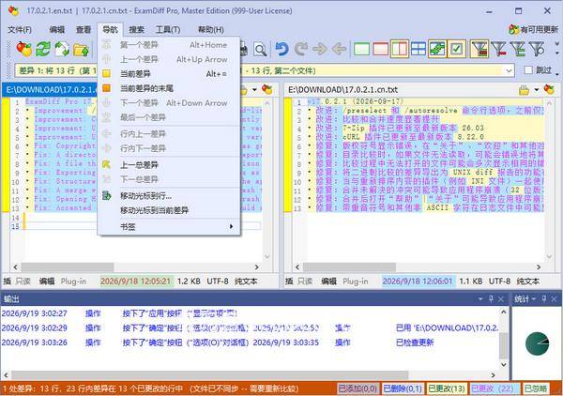The image size is (563, 396).
Task: Click the right file path field
Action: [x=401, y=90]
